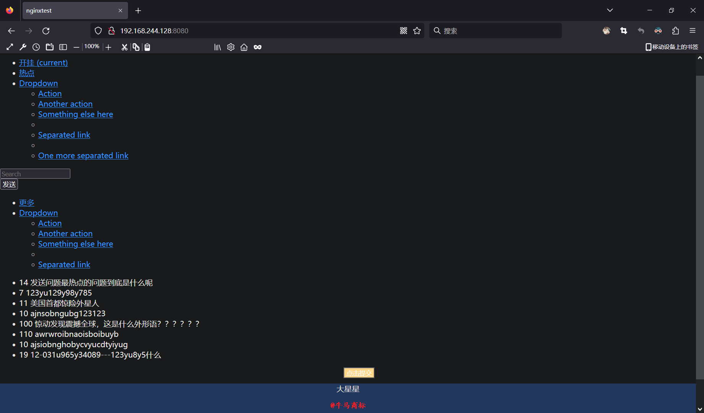The image size is (704, 413).
Task: Bookmark this page with the star icon
Action: pos(417,31)
